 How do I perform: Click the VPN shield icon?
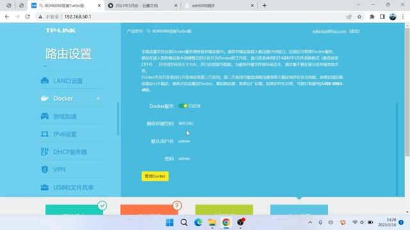coord(45,169)
